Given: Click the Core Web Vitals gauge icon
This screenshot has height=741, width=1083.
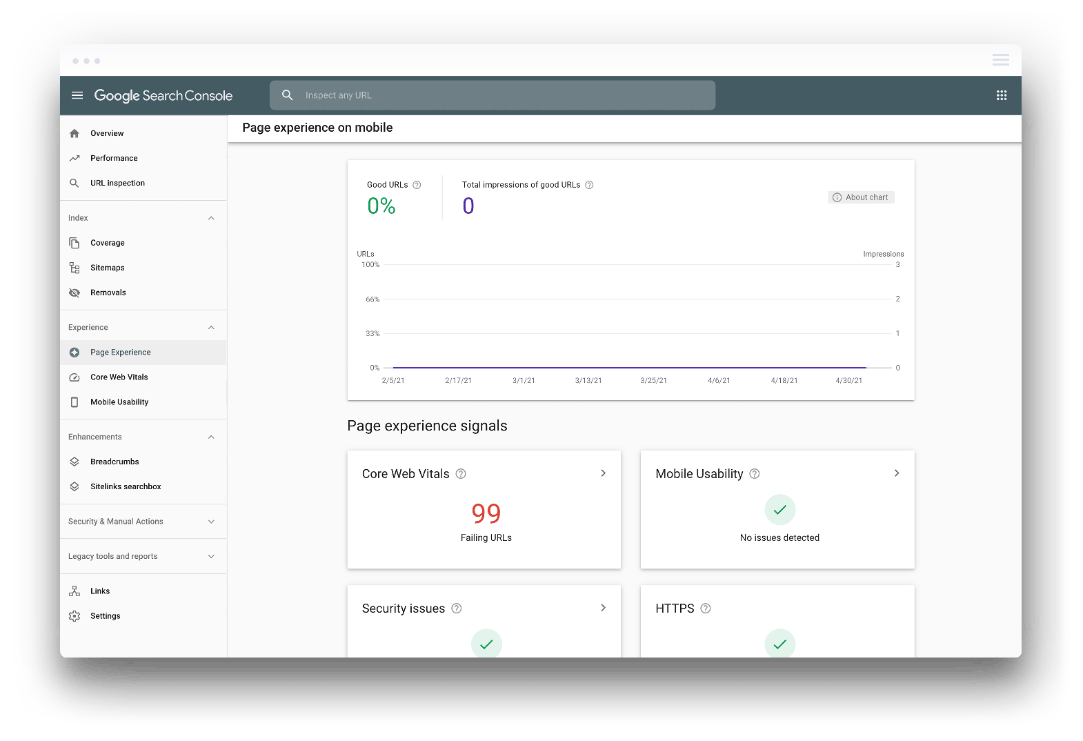Looking at the screenshot, I should click(74, 377).
